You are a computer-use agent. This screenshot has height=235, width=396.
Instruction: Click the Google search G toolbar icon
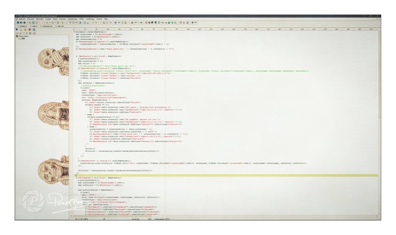tap(175, 23)
